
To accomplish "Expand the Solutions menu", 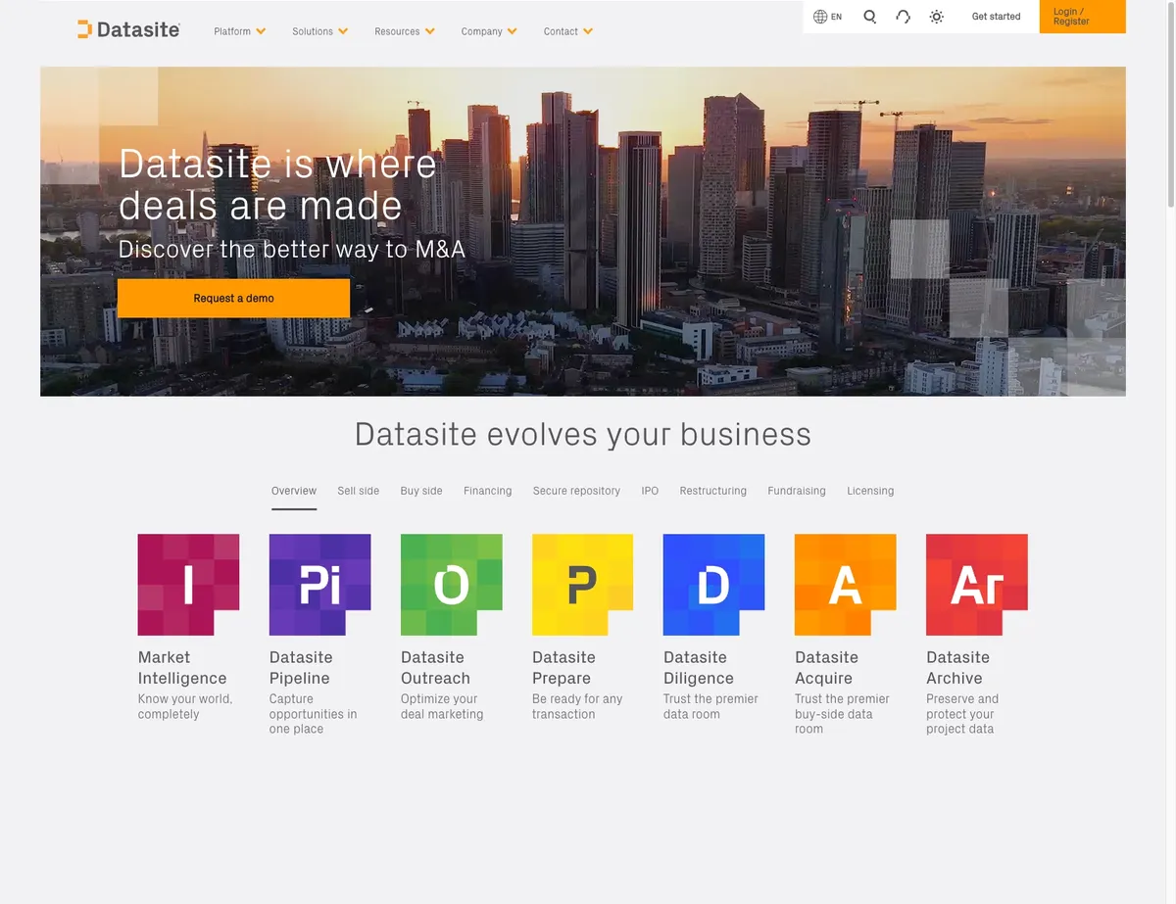I will [x=320, y=31].
